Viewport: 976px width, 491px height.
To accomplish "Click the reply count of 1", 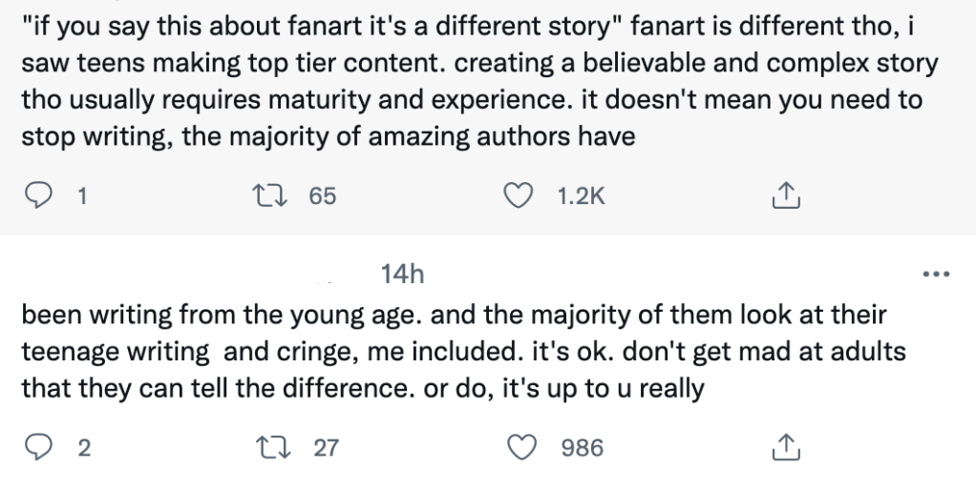I will pyautogui.click(x=82, y=196).
